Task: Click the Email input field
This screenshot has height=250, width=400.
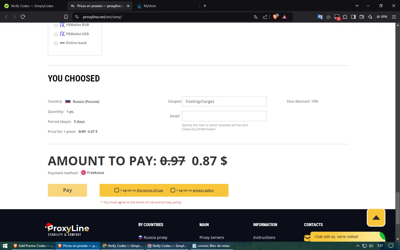Action: click(x=224, y=116)
